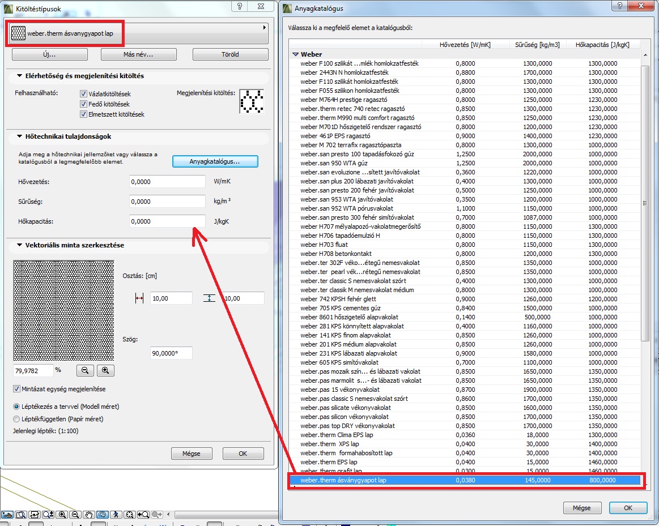Click the horizontal Osztás 10,00 field
659x526 pixels.
(172, 298)
